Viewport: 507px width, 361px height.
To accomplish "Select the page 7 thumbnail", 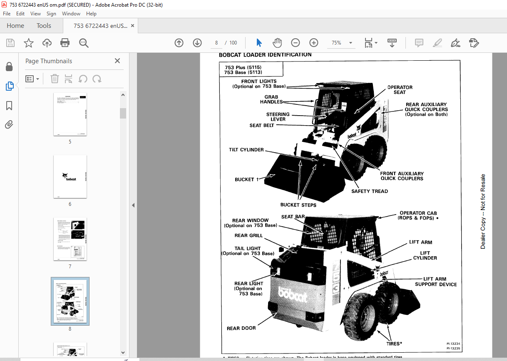I will [x=70, y=239].
